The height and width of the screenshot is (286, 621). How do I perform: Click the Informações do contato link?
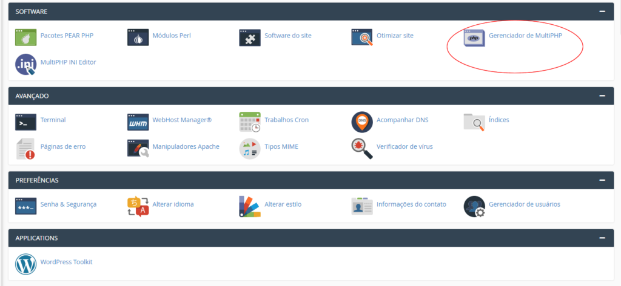pyautogui.click(x=411, y=204)
